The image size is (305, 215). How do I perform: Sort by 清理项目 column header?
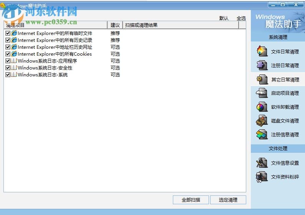(55, 25)
